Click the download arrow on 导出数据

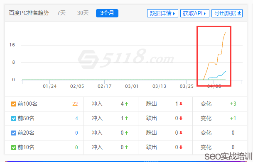239,13
